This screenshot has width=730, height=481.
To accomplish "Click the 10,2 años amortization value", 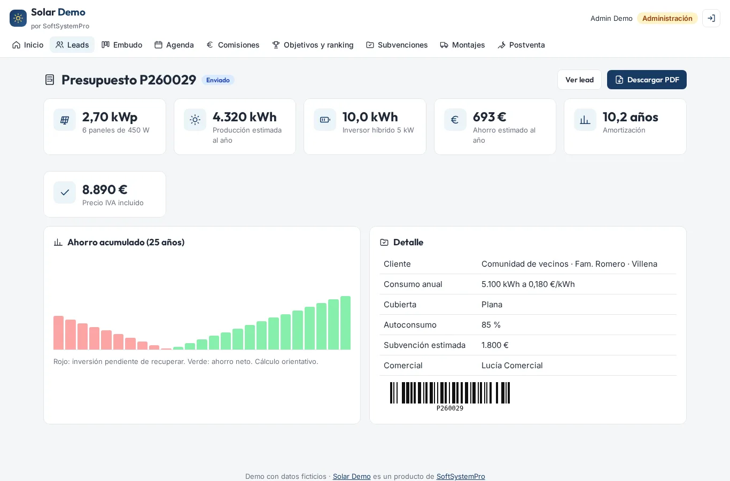I will [x=631, y=117].
